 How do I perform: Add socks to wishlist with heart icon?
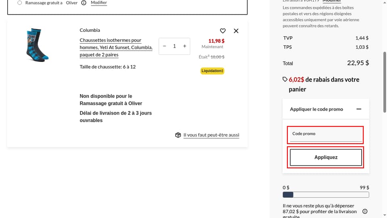click(223, 31)
